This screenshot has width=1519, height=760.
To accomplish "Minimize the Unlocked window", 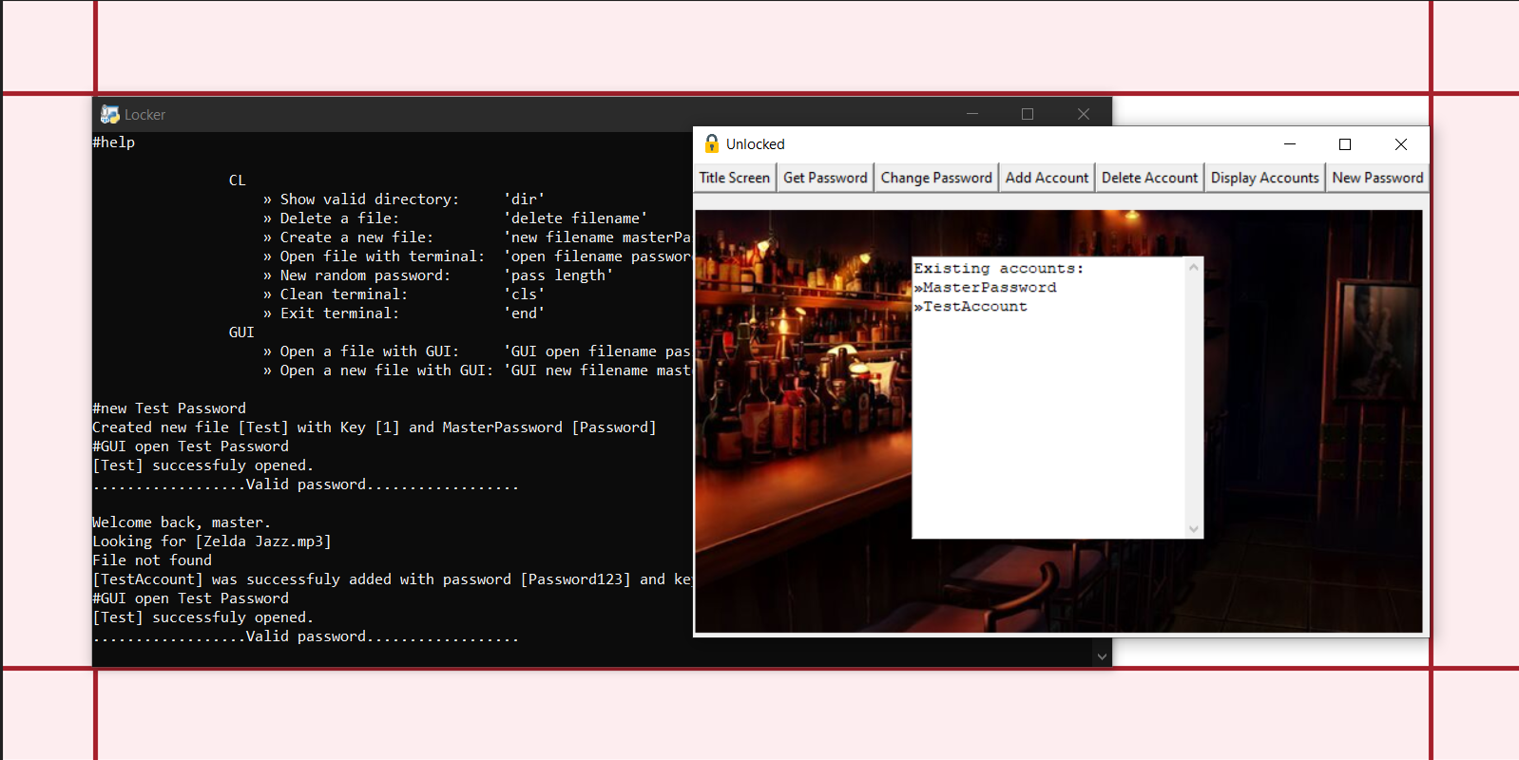I will point(1290,144).
